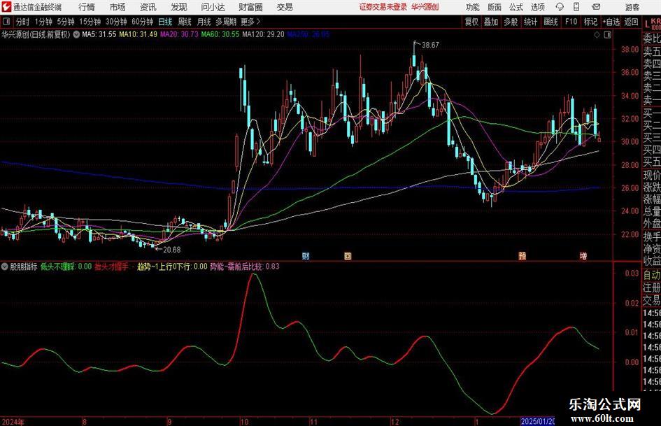Switch to 1分钟 chart period

point(43,22)
